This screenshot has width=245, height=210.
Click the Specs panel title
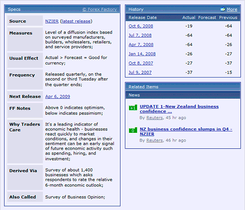14,9
